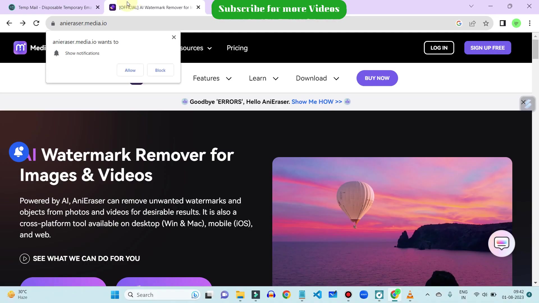Click the vertical scrollbar thumb

click(536, 49)
